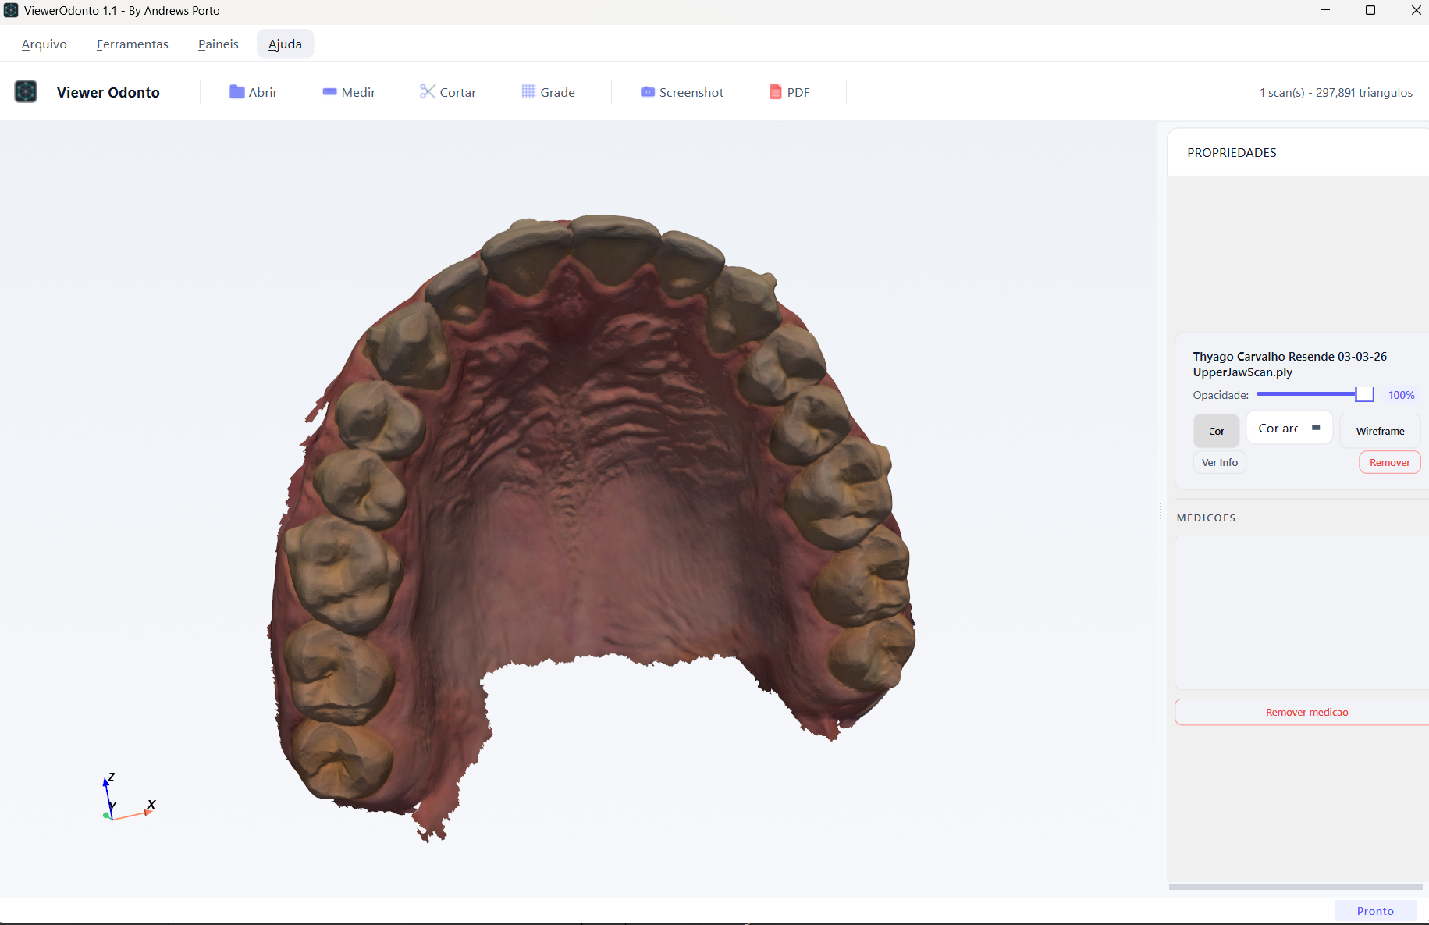
Task: Open the Cor arc color dropdown
Action: (x=1289, y=428)
